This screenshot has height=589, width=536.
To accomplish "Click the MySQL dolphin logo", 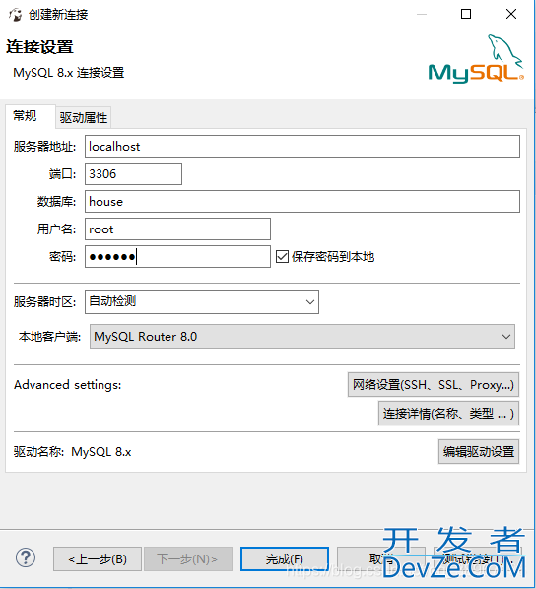I will [476, 59].
